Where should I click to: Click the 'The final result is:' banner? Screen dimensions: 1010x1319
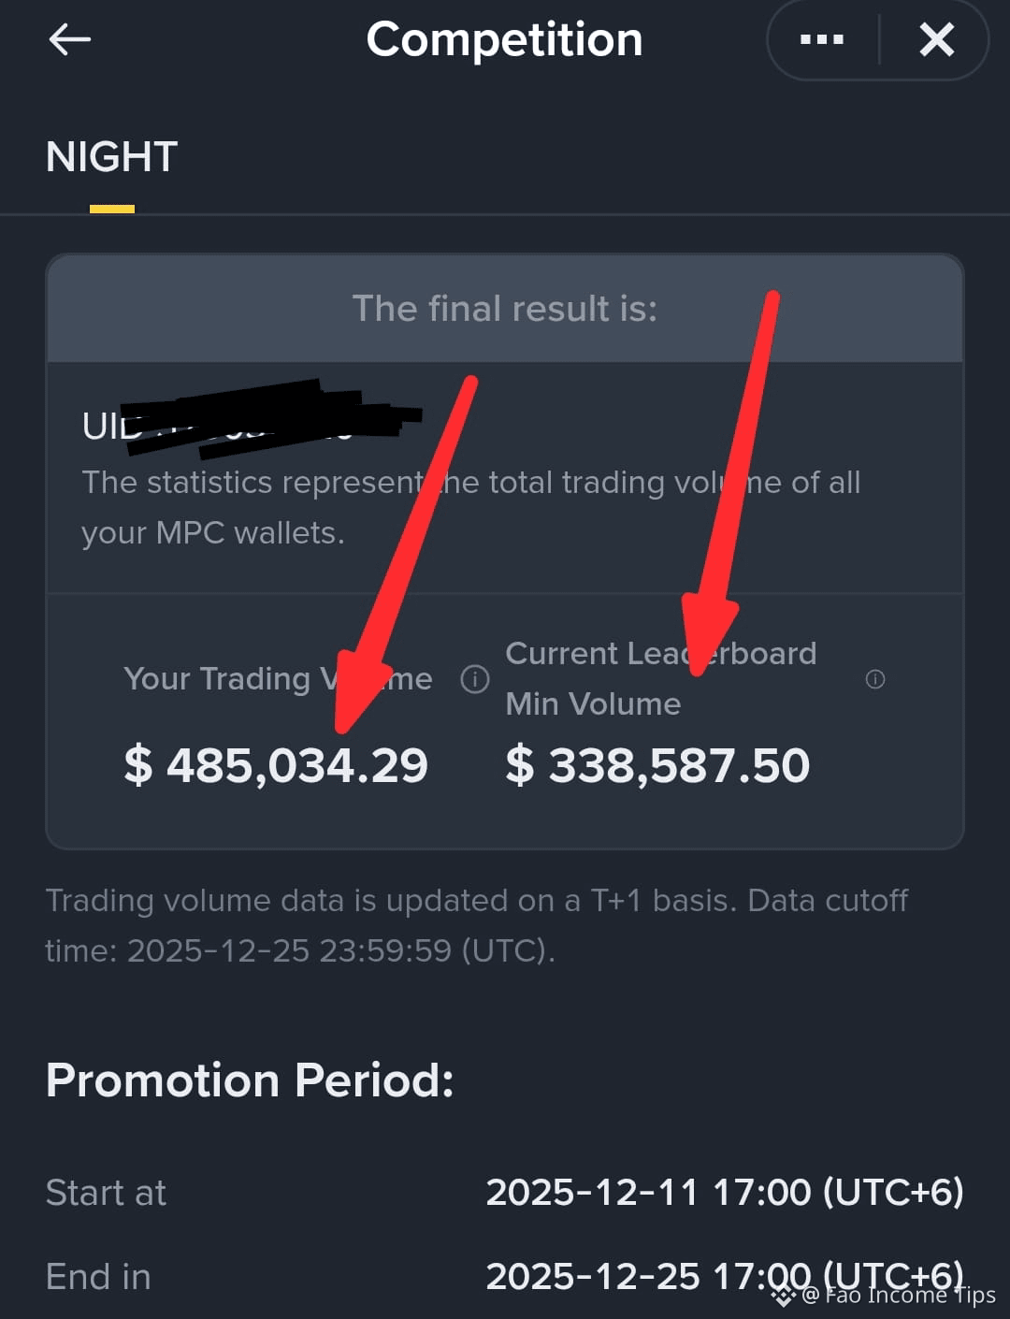pyautogui.click(x=505, y=308)
